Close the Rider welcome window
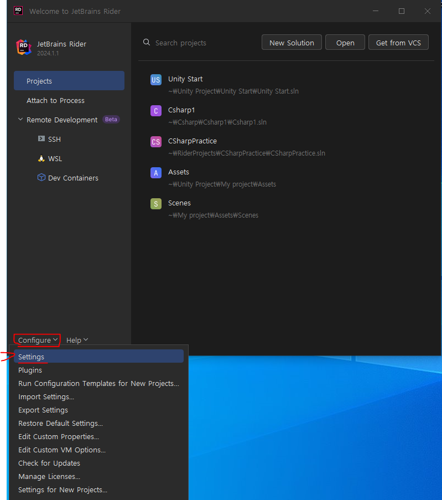442x500 pixels. tap(428, 11)
